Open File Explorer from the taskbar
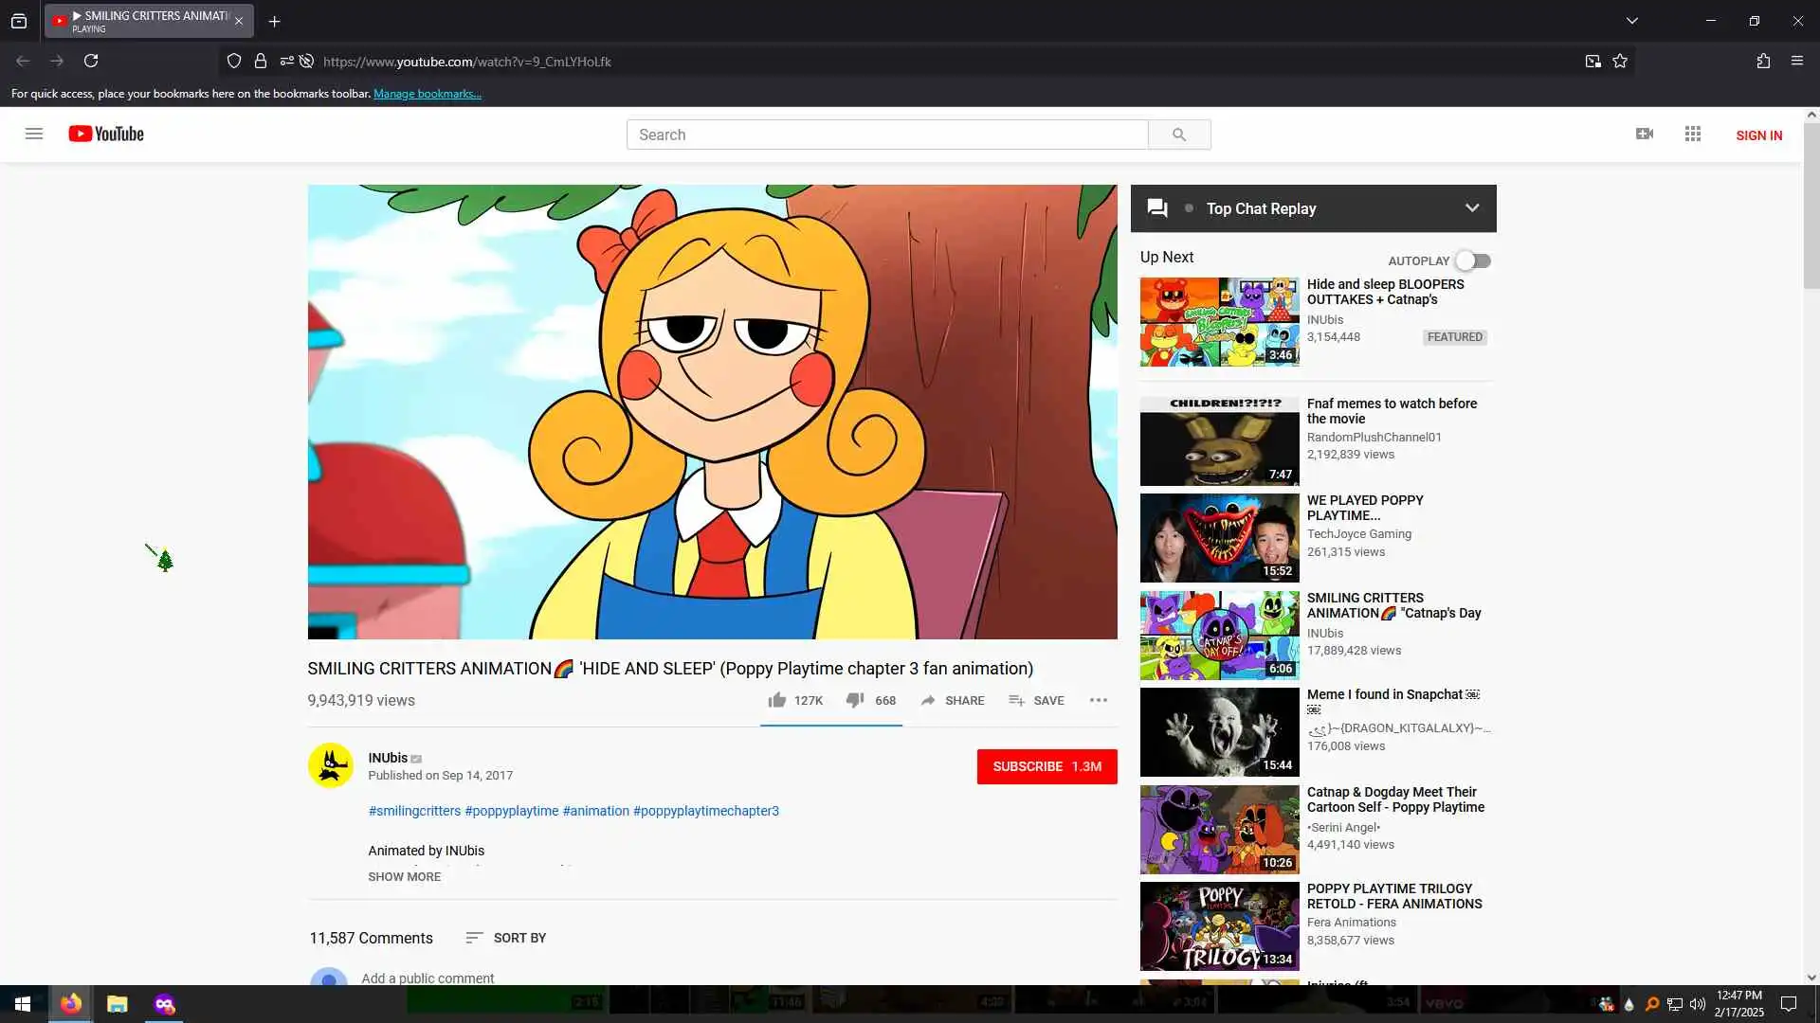Screen dimensions: 1820x1023 (x=117, y=1004)
